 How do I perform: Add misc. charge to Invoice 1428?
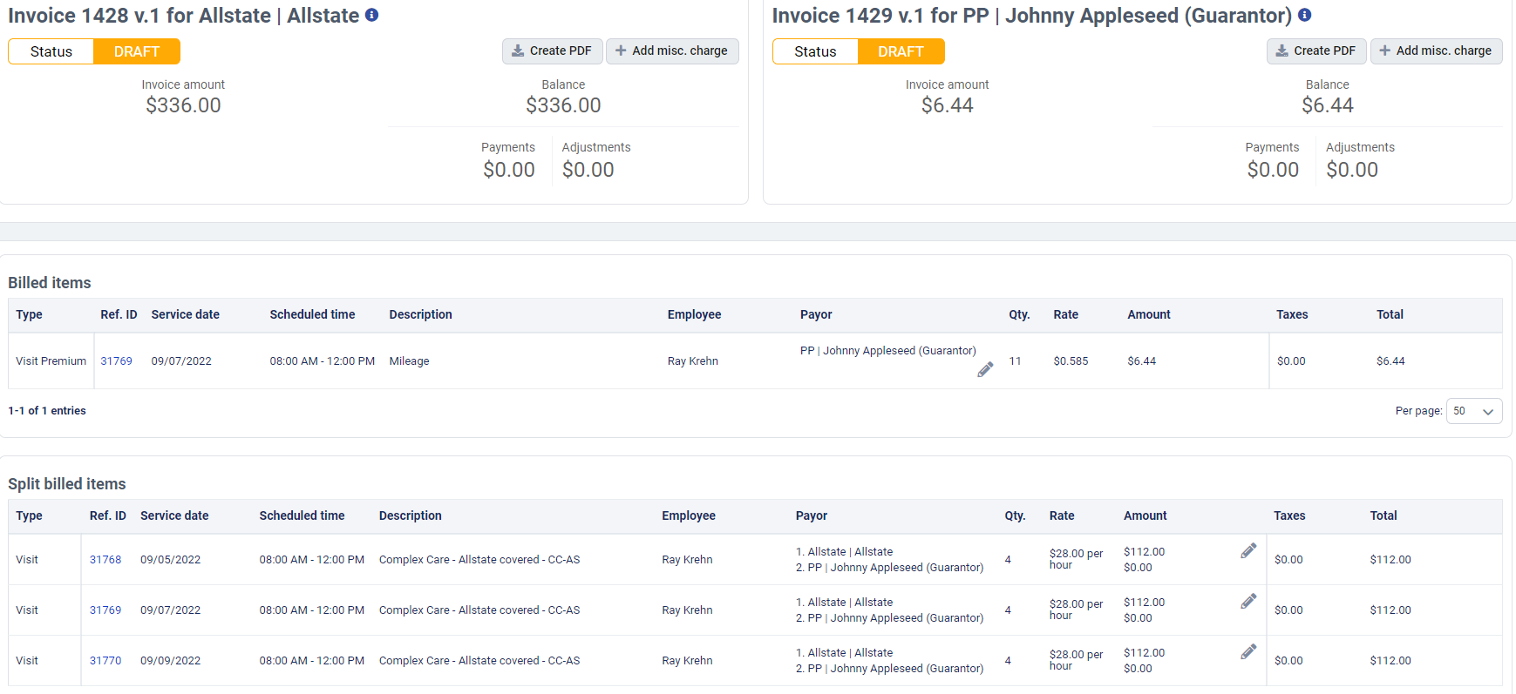pyautogui.click(x=671, y=51)
